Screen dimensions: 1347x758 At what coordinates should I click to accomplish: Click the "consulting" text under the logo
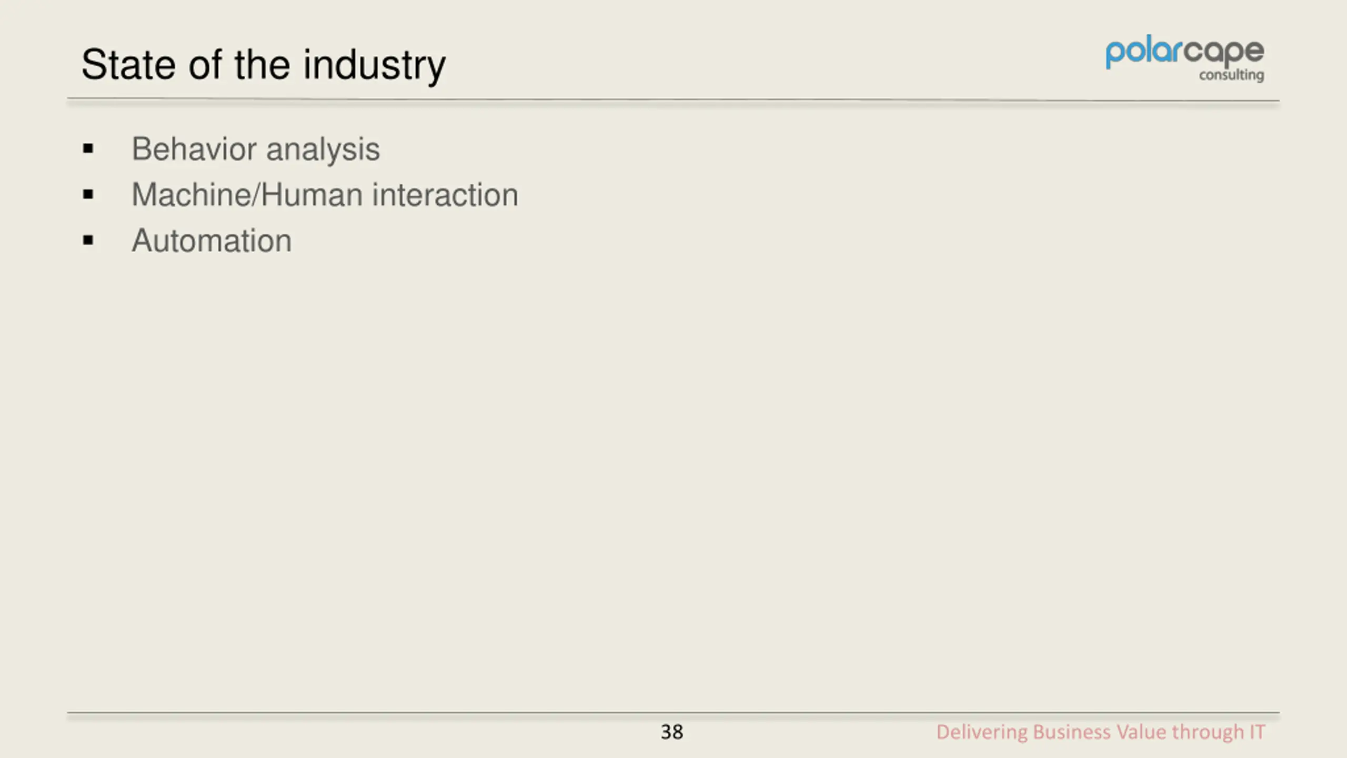[1231, 75]
